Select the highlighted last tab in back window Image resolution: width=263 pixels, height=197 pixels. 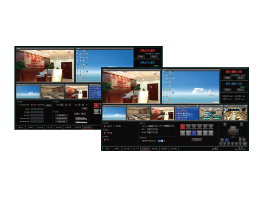[x=88, y=127]
